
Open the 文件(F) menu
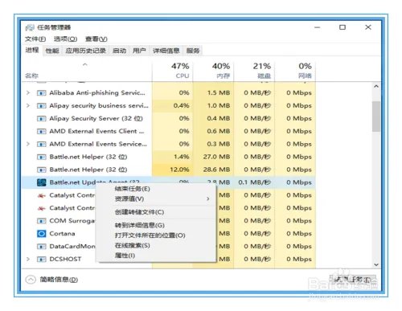point(35,39)
